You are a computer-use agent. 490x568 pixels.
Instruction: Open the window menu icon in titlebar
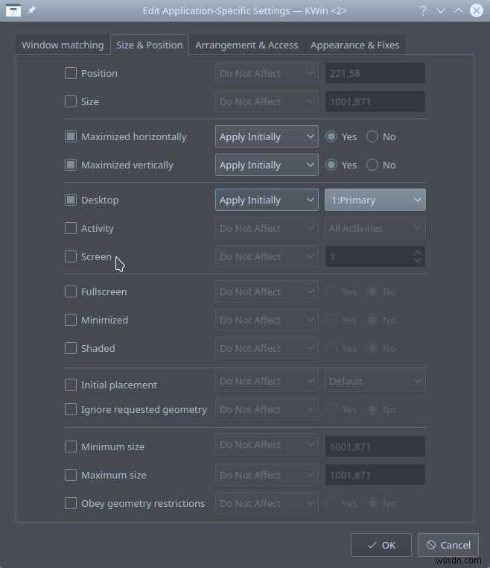(x=13, y=10)
